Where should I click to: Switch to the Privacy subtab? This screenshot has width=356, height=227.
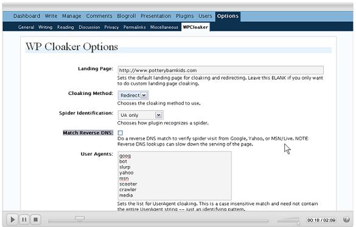111,27
